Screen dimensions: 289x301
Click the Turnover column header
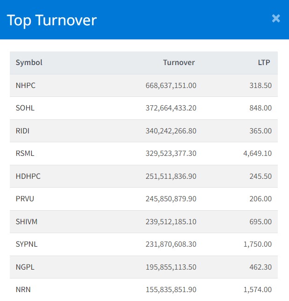click(179, 63)
